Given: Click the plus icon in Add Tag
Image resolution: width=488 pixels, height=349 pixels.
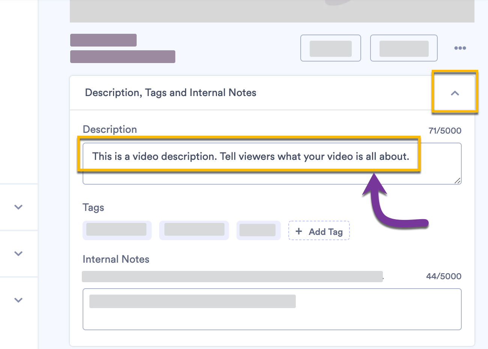Looking at the screenshot, I should tap(299, 231).
